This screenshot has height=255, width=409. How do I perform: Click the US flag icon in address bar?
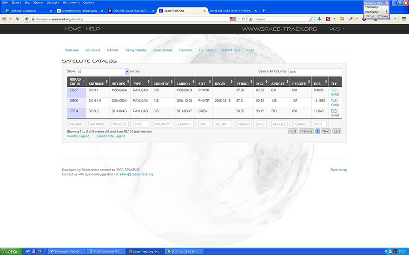click(233, 19)
